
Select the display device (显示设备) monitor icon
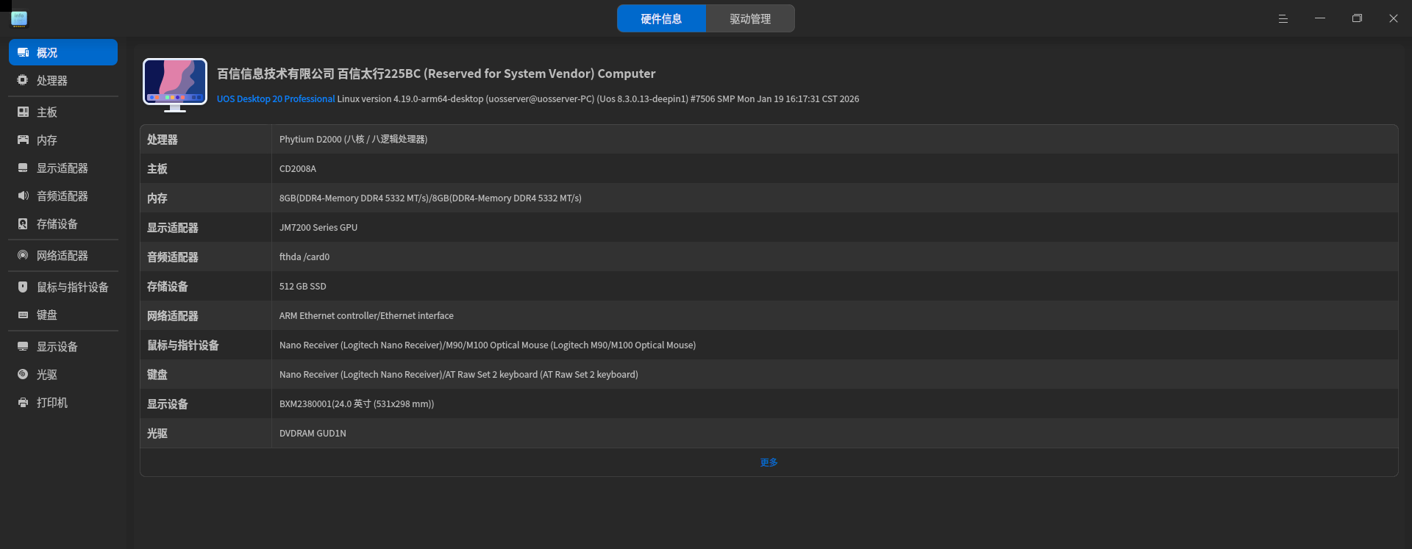(x=23, y=347)
